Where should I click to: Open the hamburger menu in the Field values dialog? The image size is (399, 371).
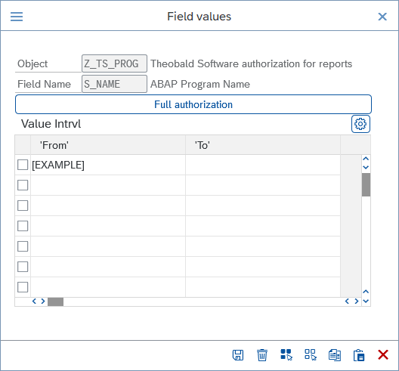pos(17,17)
